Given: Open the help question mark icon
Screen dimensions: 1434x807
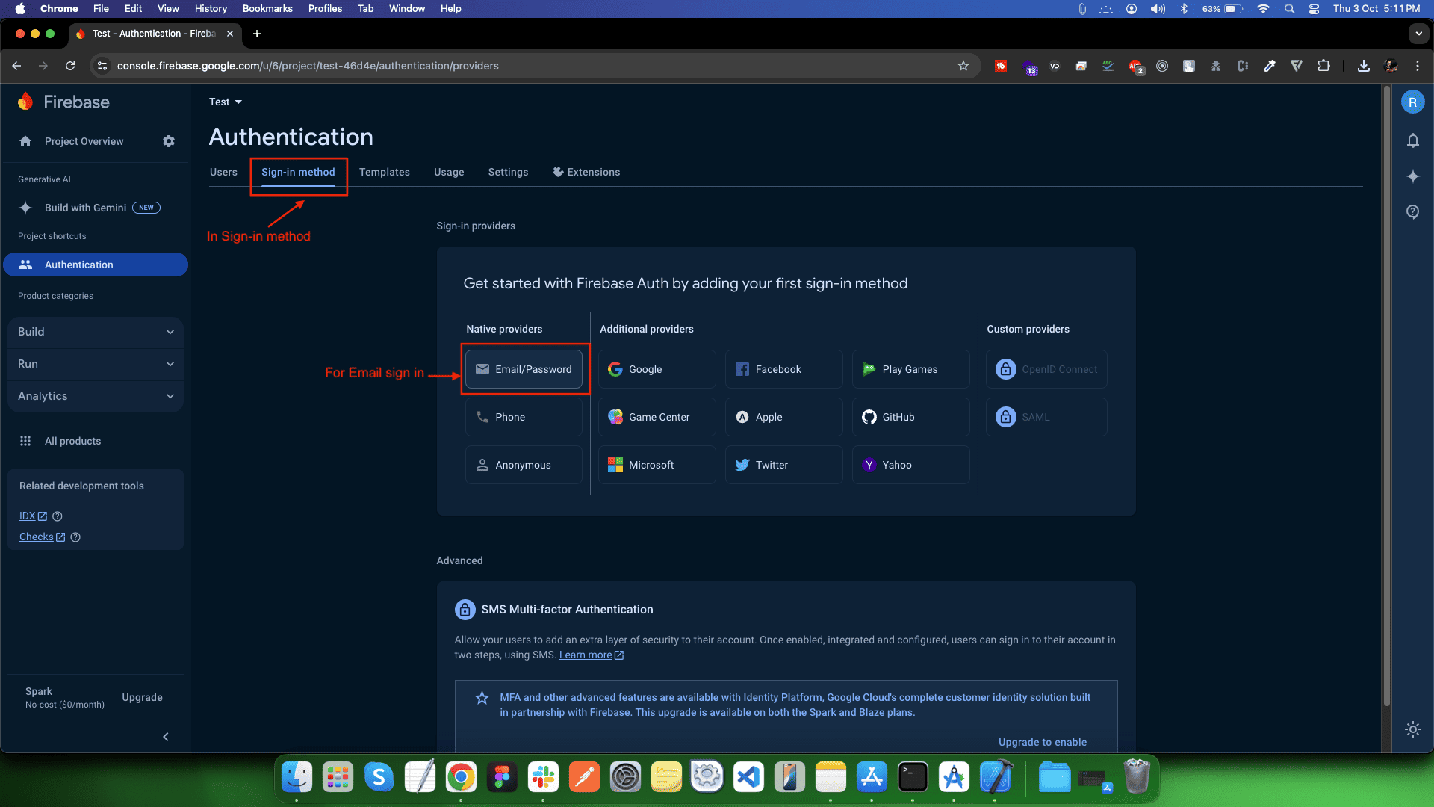Looking at the screenshot, I should click(x=1412, y=212).
